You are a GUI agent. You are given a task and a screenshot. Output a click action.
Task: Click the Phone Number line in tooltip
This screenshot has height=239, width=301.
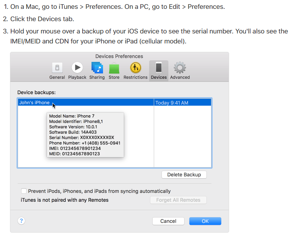point(85,143)
